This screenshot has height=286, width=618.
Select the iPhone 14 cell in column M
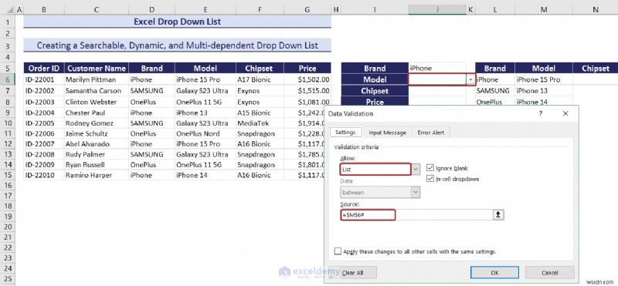[x=544, y=102]
